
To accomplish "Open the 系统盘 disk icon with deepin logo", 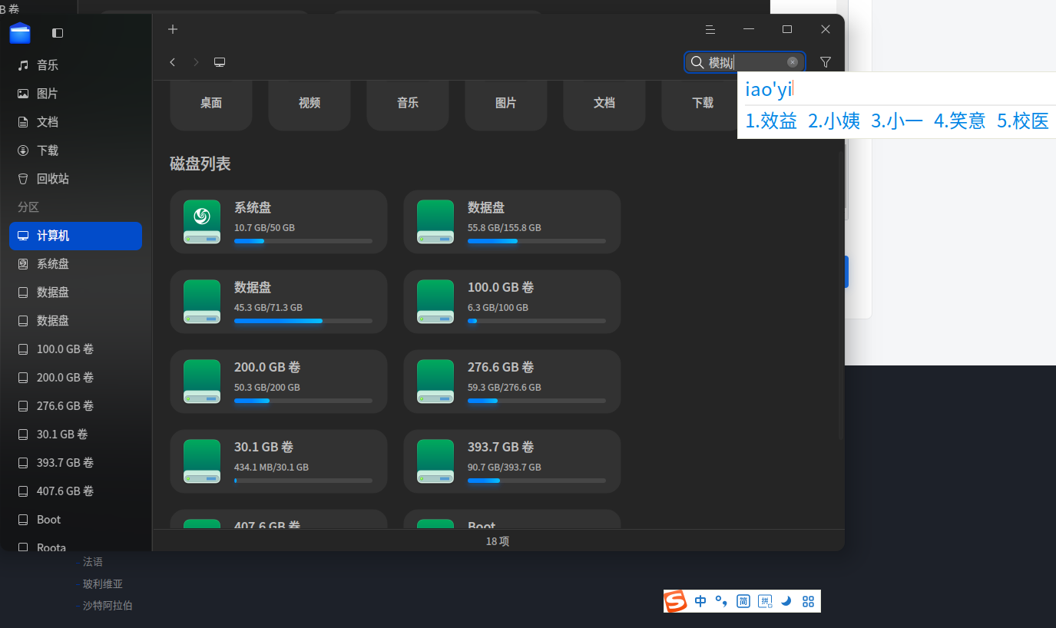I will 202,222.
